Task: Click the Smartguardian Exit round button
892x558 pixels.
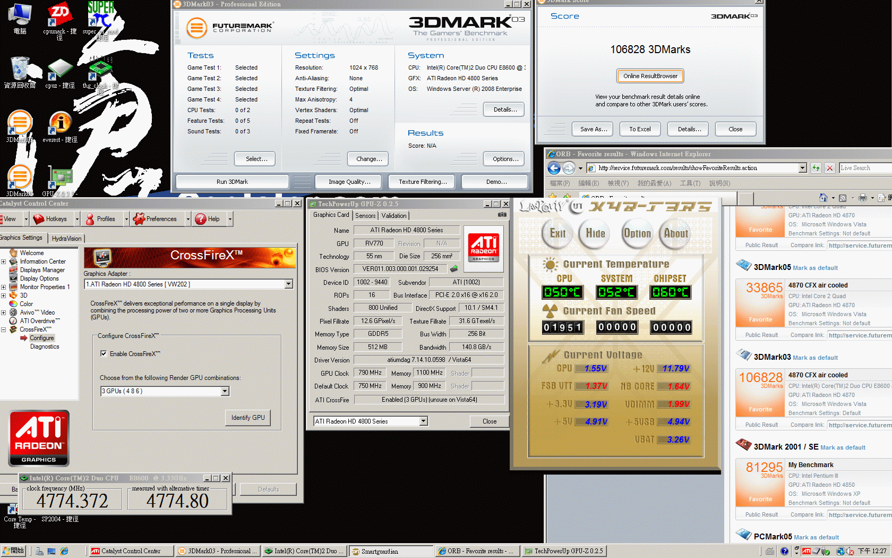Action: tap(557, 233)
